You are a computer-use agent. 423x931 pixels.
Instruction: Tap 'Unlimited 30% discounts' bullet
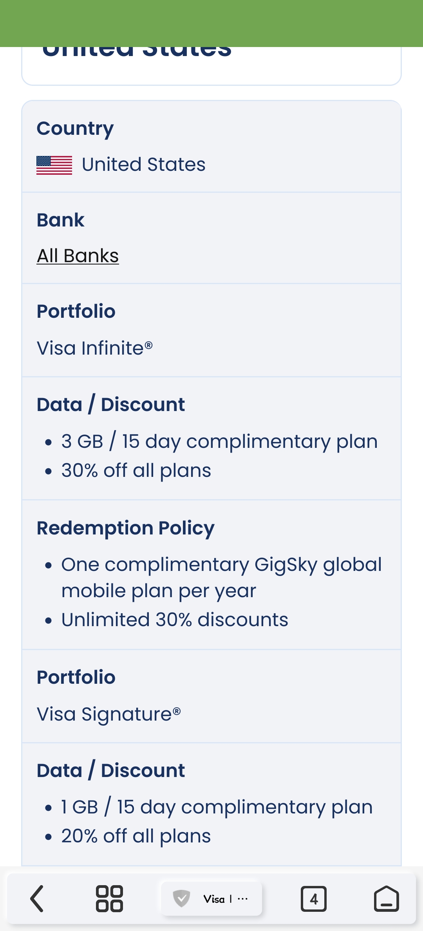tap(175, 620)
